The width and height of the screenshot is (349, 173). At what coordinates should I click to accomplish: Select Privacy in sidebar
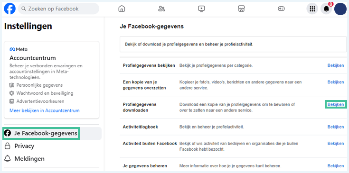tap(24, 146)
